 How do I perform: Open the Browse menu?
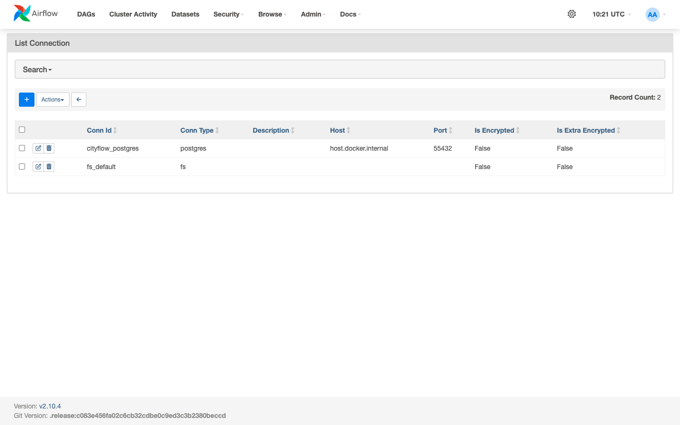(x=272, y=14)
